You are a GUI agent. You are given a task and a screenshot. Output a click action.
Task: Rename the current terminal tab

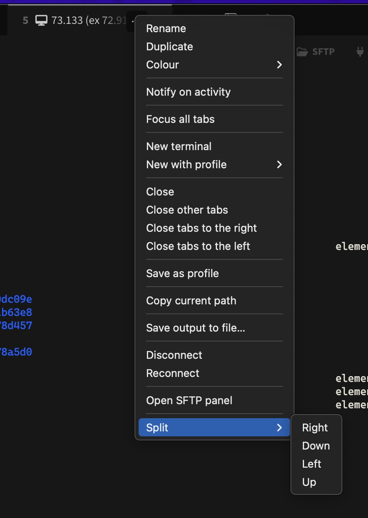(166, 28)
